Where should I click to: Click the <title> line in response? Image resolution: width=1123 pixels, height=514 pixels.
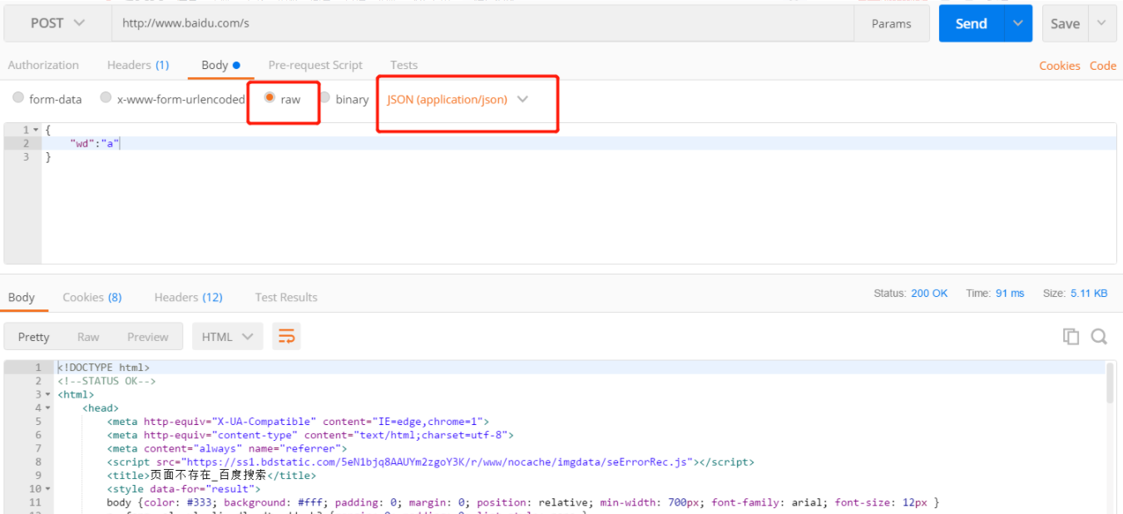[x=211, y=475]
